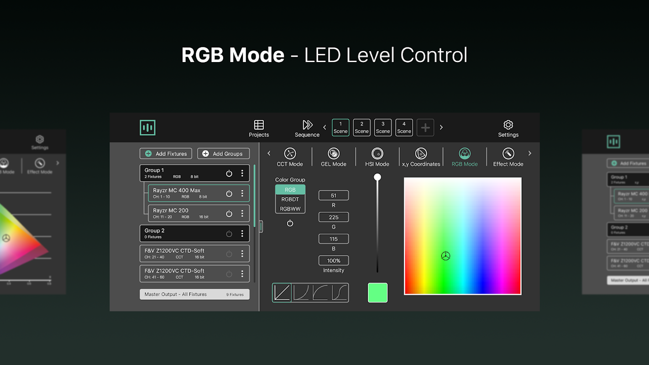Open Effect Mode icon
The image size is (649, 365).
pyautogui.click(x=508, y=153)
